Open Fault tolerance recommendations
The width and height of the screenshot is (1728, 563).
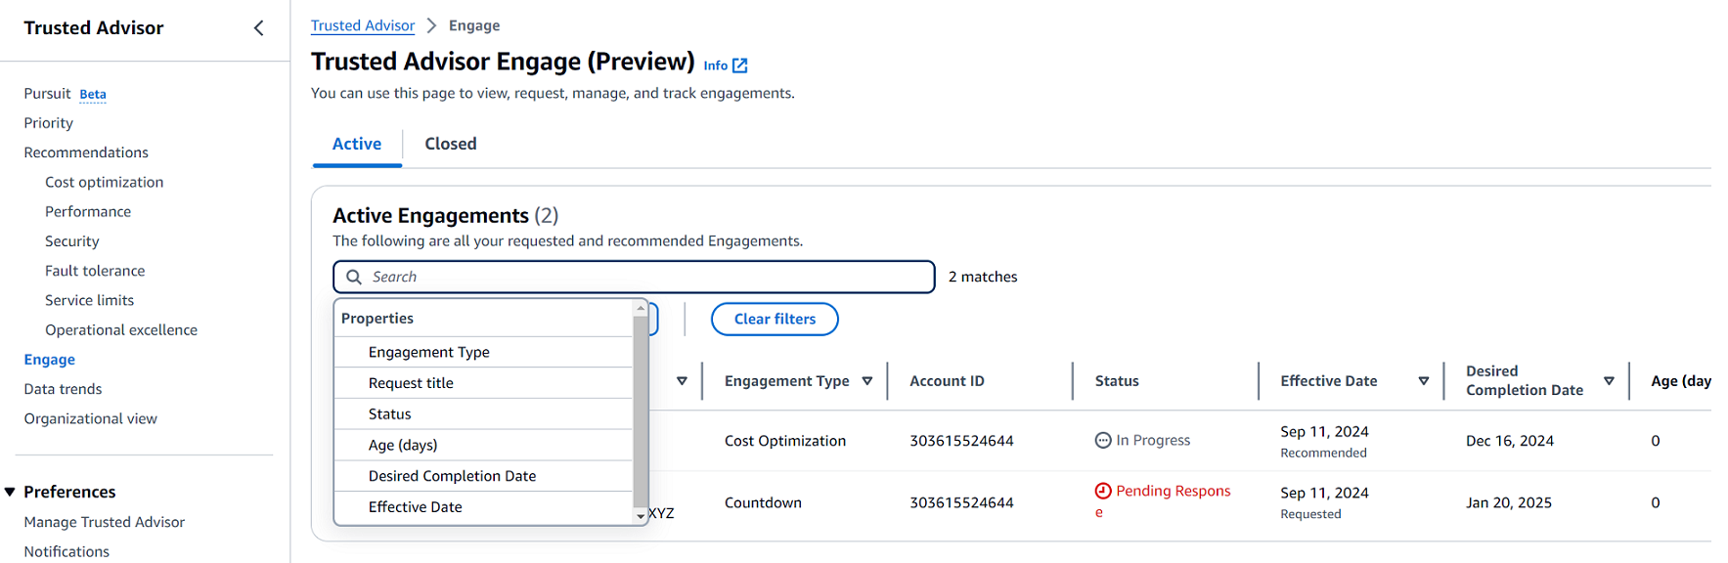tap(95, 271)
